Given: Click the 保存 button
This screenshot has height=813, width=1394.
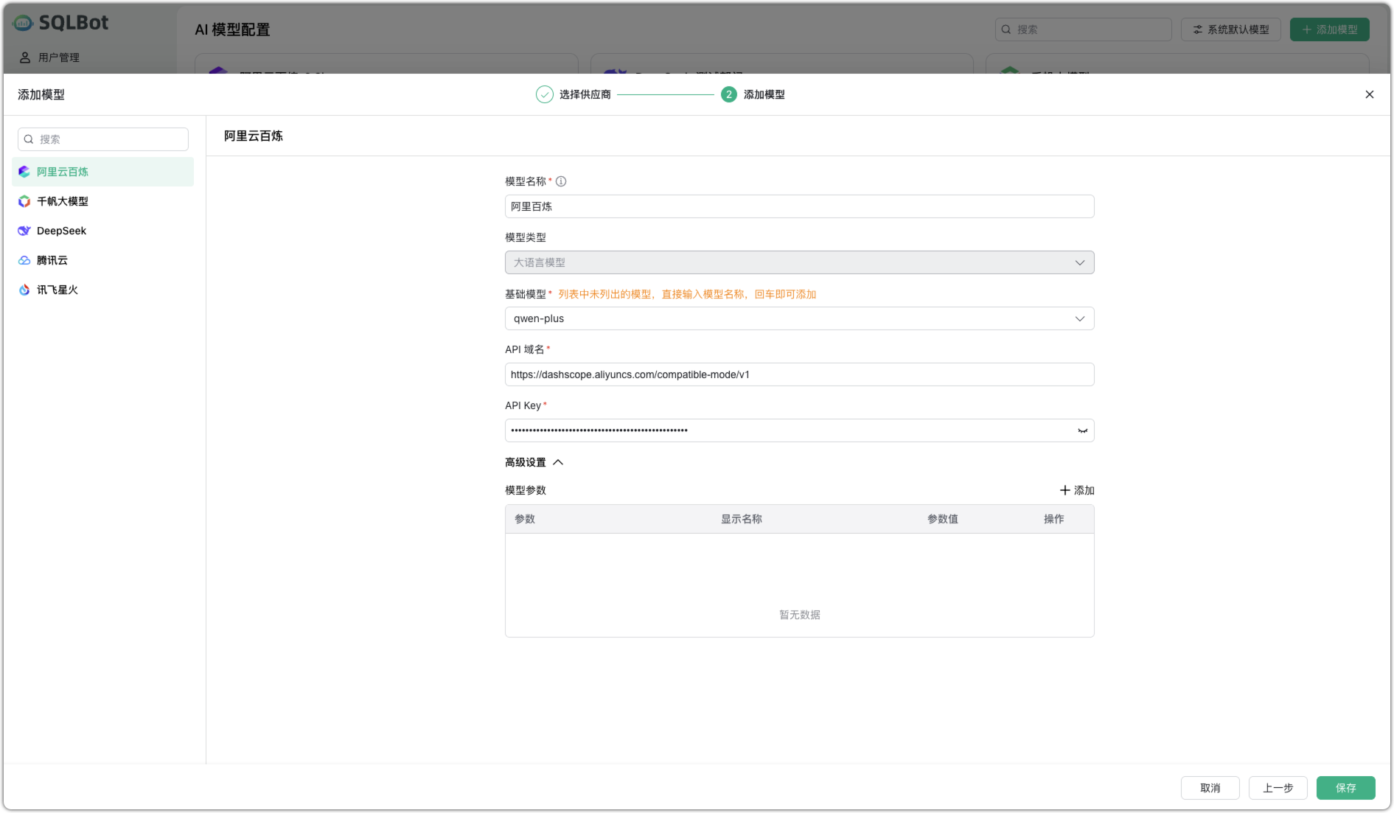Looking at the screenshot, I should click(x=1345, y=788).
